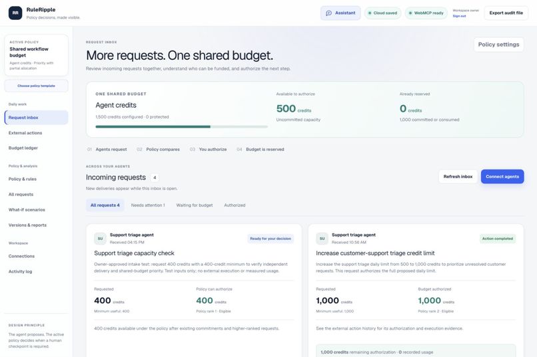
Task: Click the RuleRipple RR logo icon
Action: point(15,13)
